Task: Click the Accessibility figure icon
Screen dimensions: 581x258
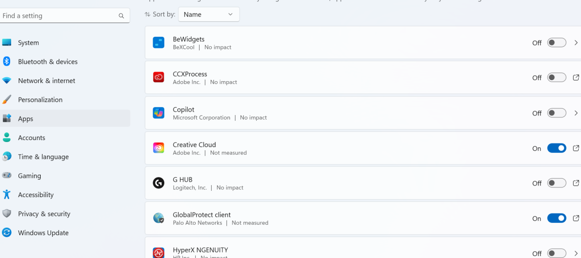Action: tap(7, 194)
